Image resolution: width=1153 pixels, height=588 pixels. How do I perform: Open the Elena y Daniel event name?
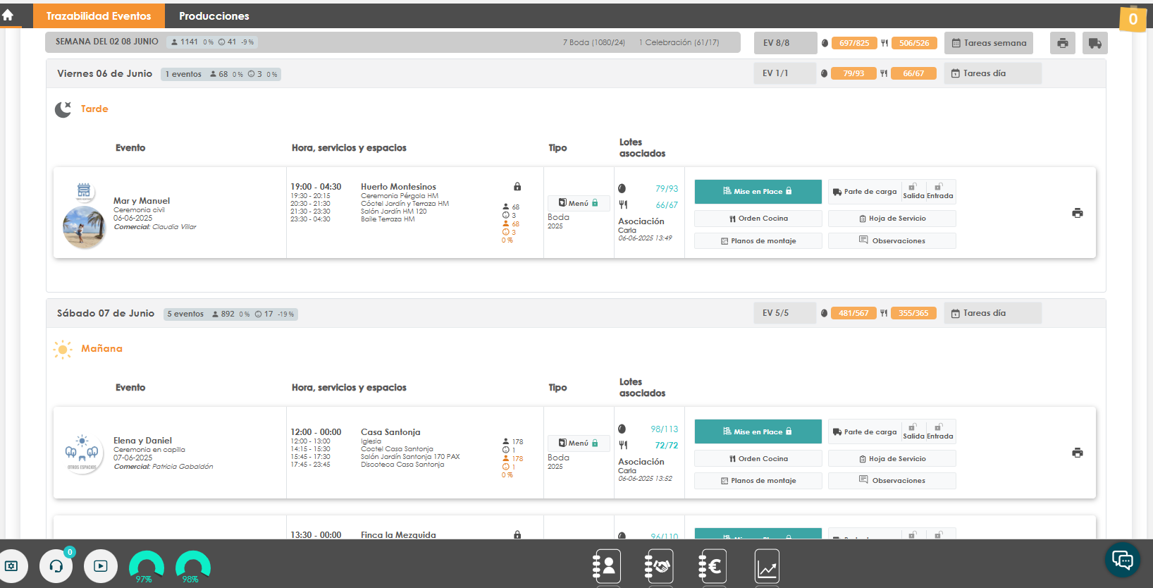(142, 441)
